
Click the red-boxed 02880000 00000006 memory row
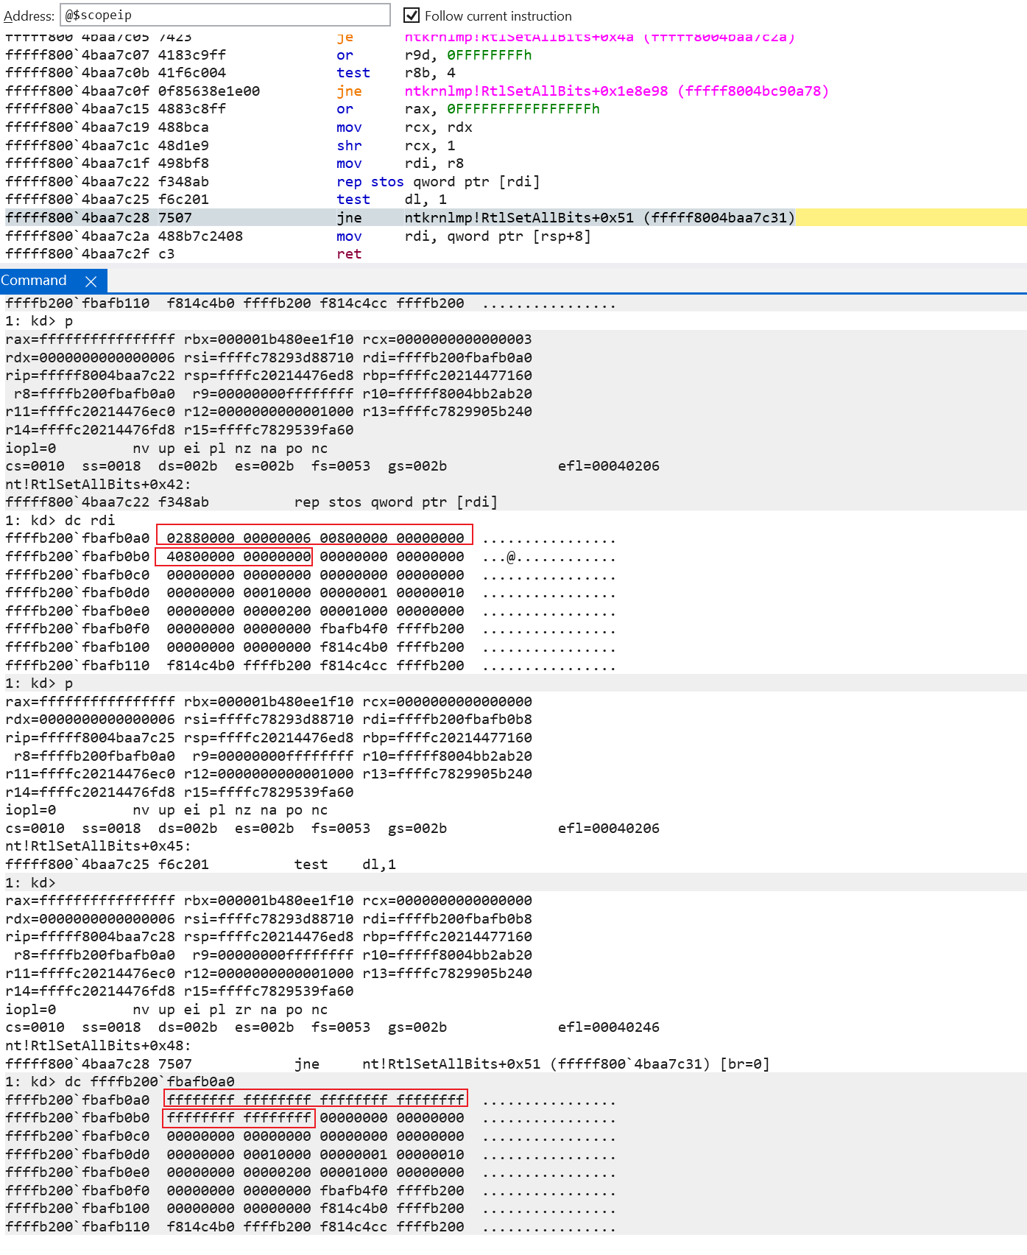(315, 538)
